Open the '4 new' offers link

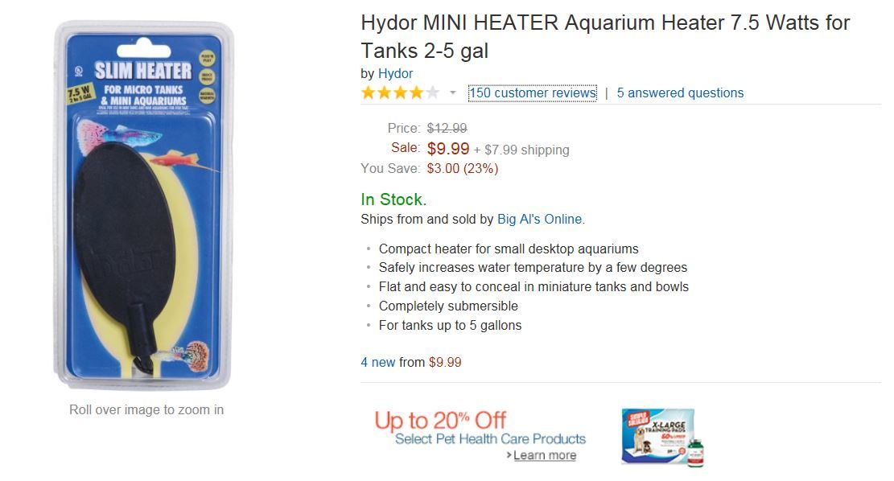pos(378,362)
